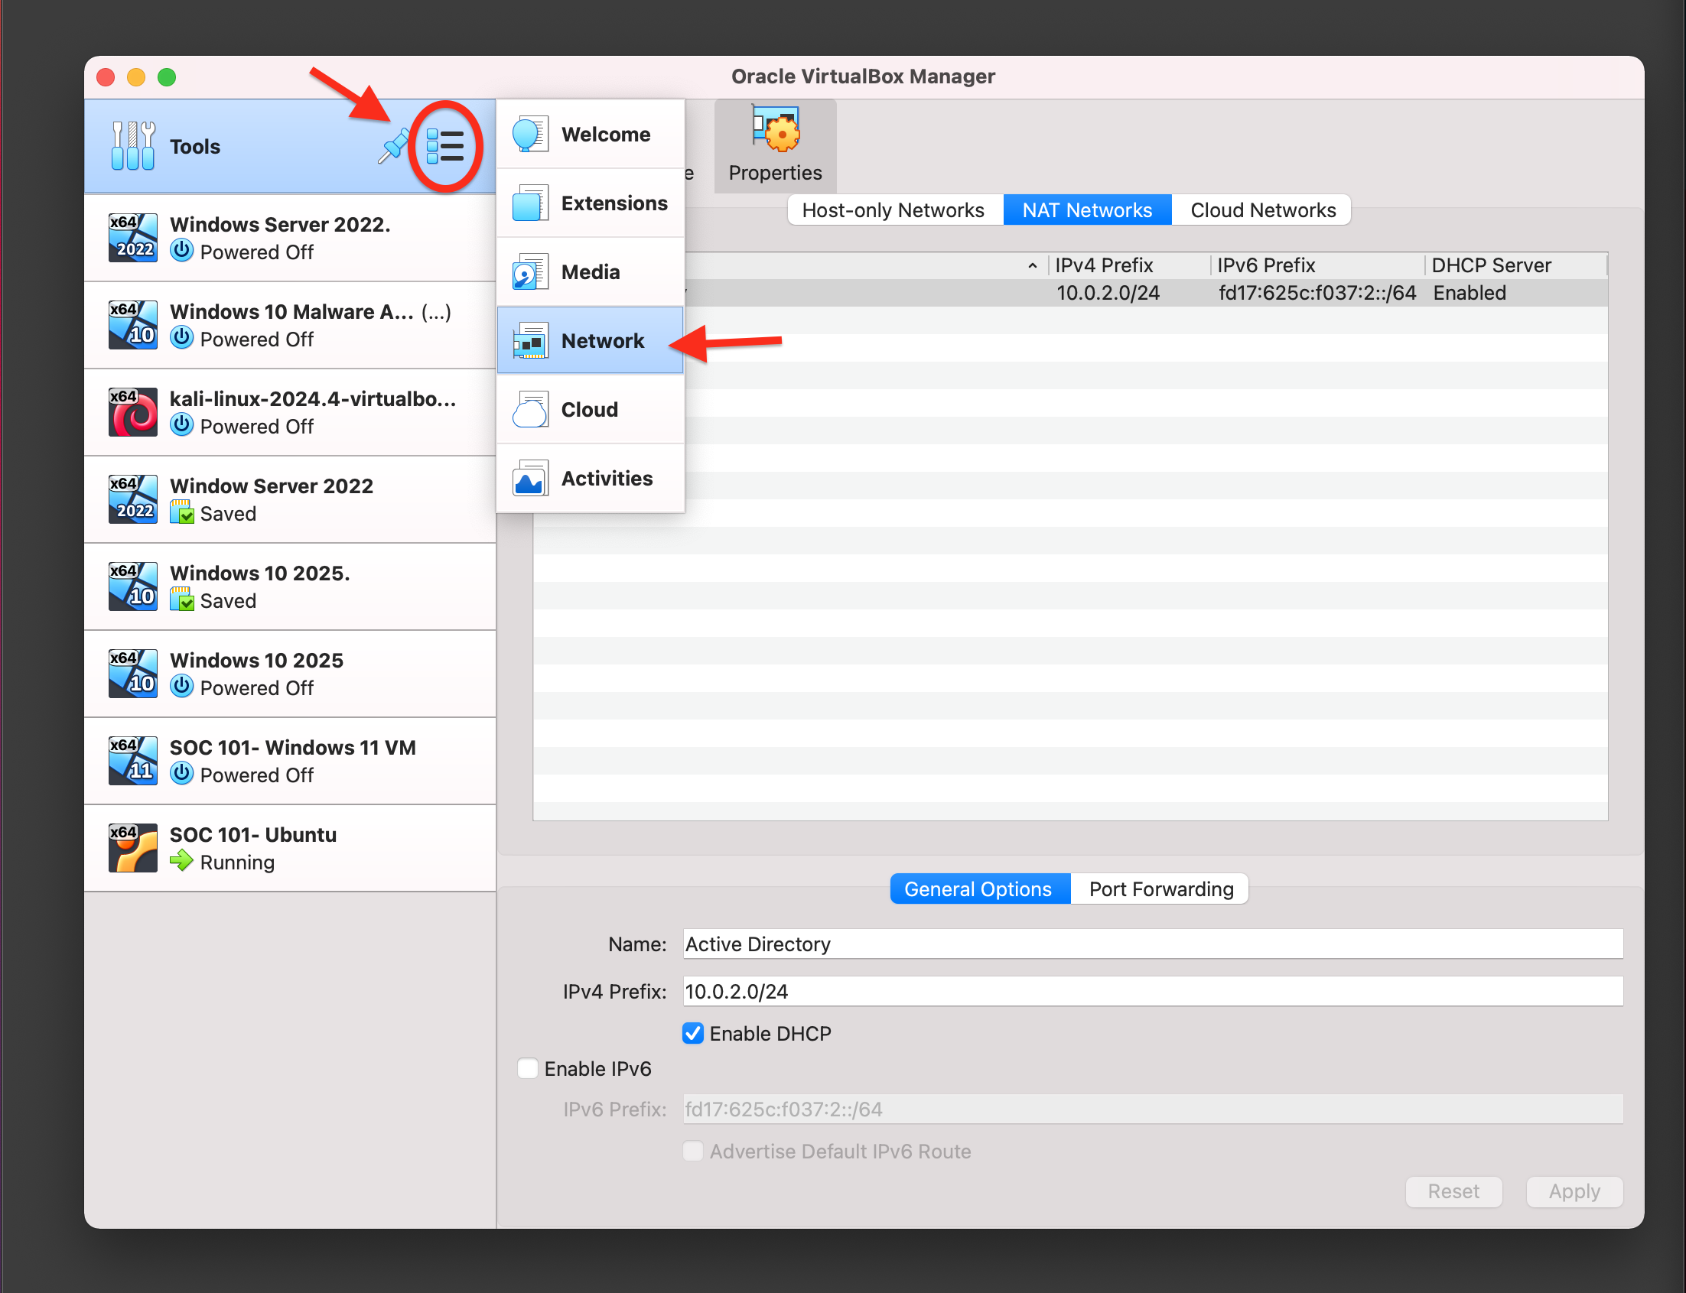Switch to NAT Networks tab
The image size is (1686, 1293).
[x=1087, y=210]
